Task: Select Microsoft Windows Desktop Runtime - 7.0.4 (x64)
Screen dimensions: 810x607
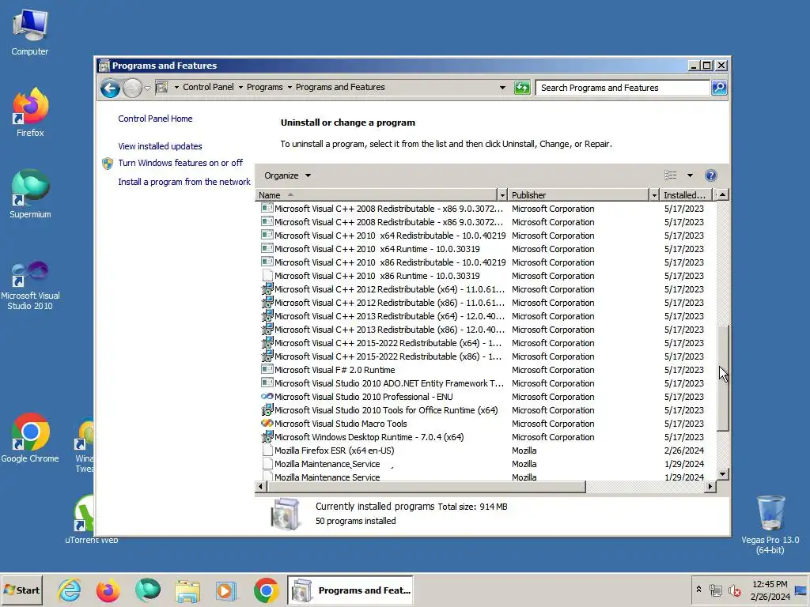Action: 486,437
